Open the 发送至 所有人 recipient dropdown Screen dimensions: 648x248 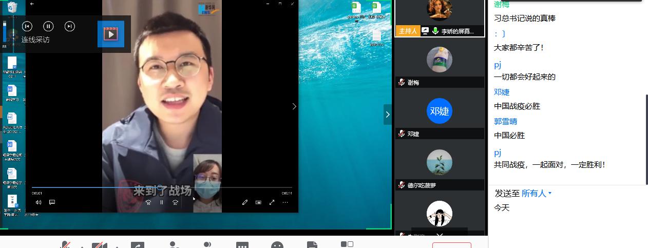click(537, 193)
